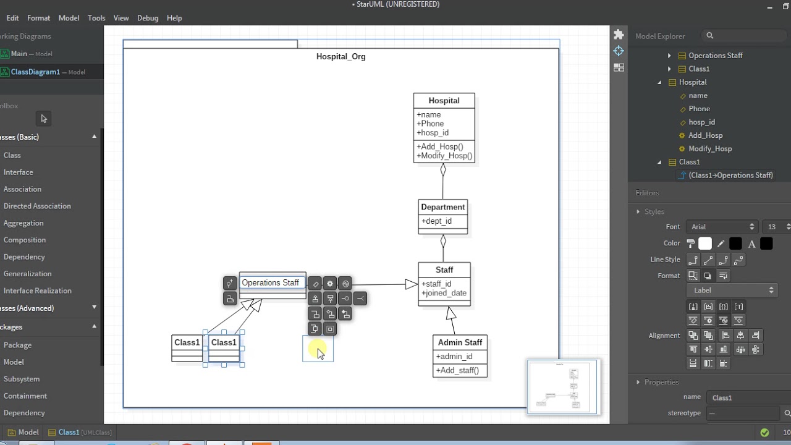The image size is (791, 445).
Task: Toggle auto resize format option
Action: point(693,276)
